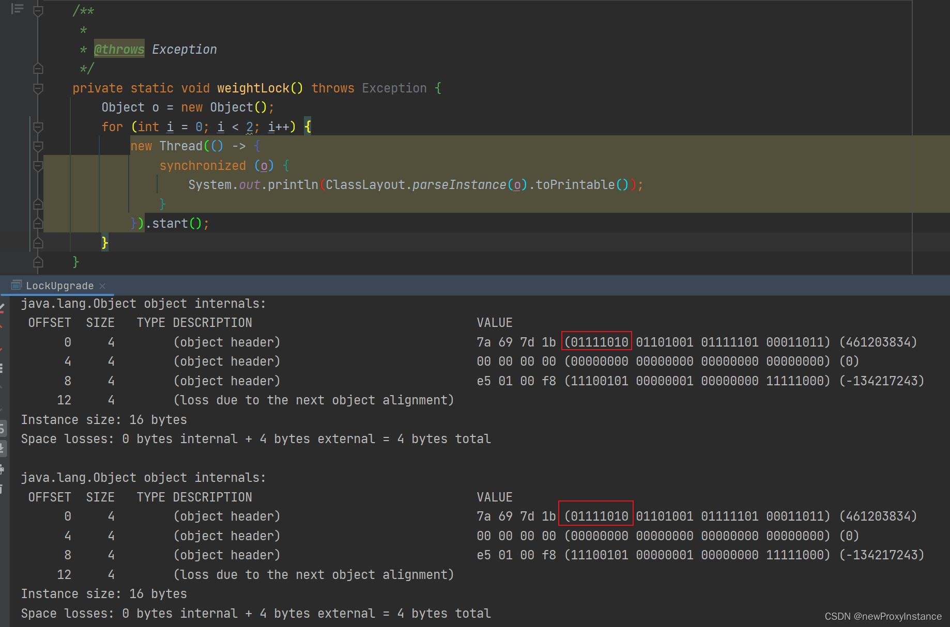950x627 pixels.
Task: Switch to the LockUpgrade run tab
Action: (x=59, y=286)
